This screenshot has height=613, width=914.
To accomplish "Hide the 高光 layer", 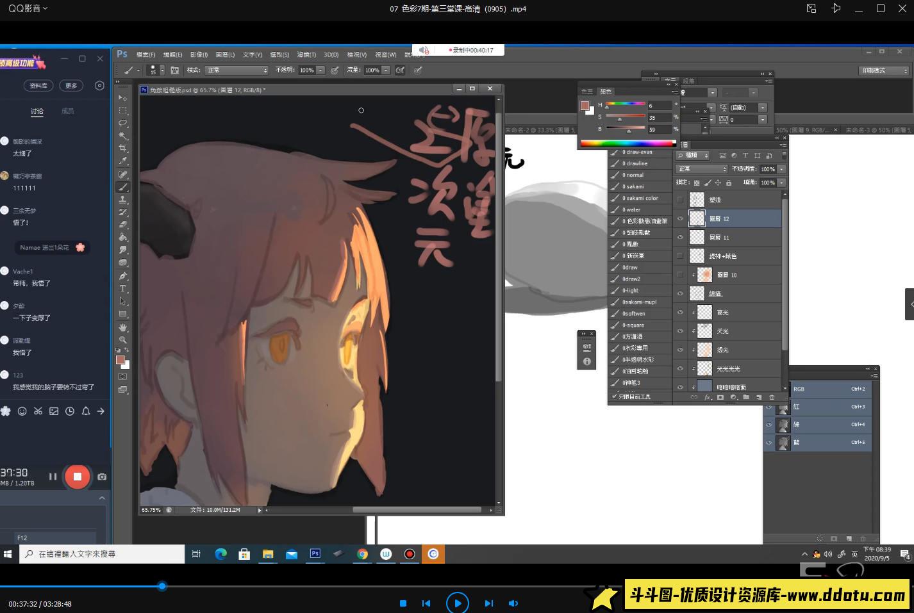I will pos(680,312).
